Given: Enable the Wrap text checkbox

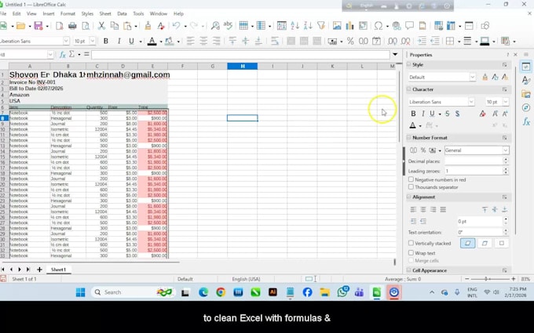Looking at the screenshot, I should point(411,253).
